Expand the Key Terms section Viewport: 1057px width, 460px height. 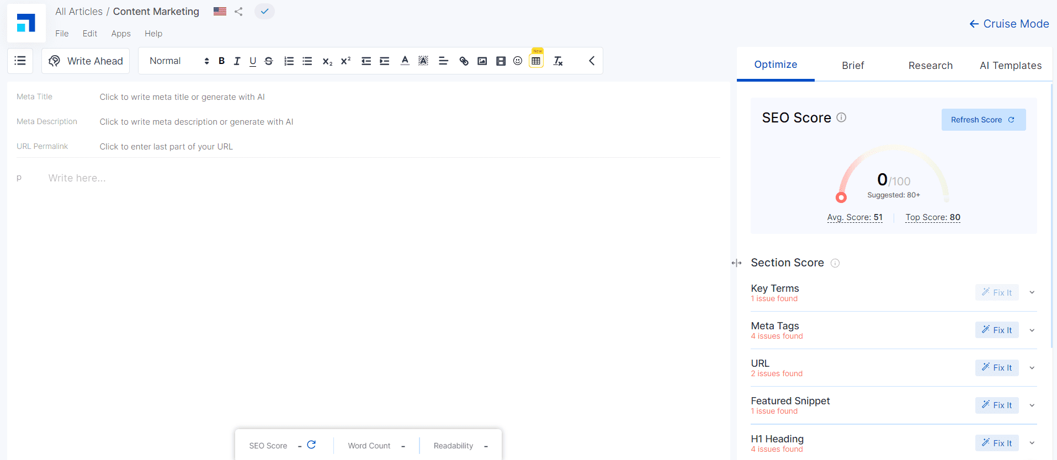[x=1032, y=292]
